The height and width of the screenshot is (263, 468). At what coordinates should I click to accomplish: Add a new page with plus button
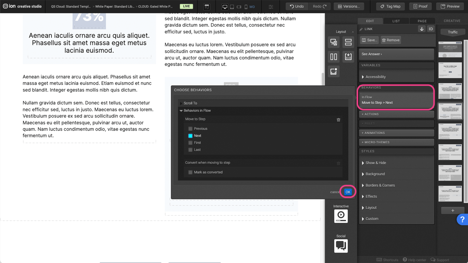point(452,210)
